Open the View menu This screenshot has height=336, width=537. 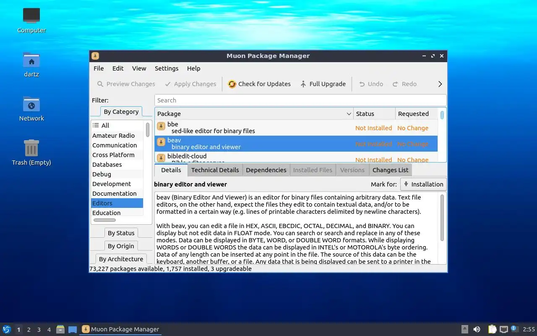[139, 68]
